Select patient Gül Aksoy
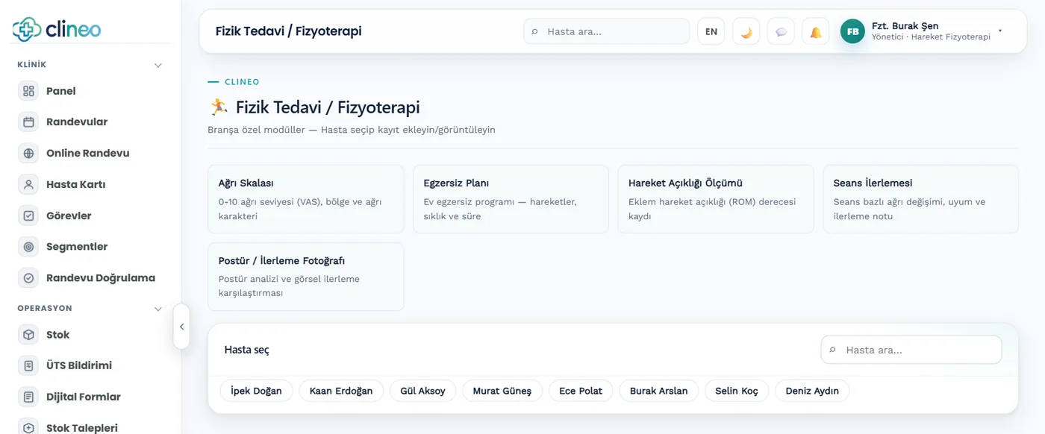The height and width of the screenshot is (434, 1045). coord(423,391)
